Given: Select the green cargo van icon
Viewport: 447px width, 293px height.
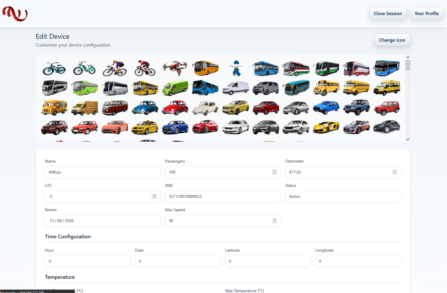Looking at the screenshot, I should [x=175, y=88].
